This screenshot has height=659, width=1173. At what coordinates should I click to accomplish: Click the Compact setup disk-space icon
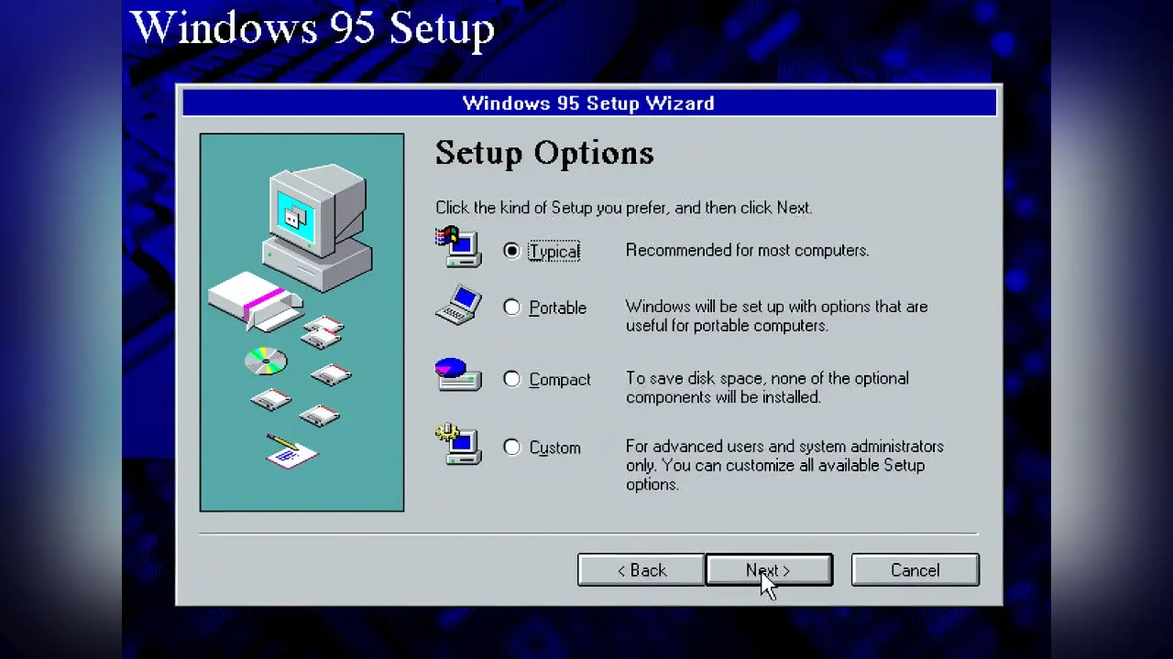click(x=458, y=374)
